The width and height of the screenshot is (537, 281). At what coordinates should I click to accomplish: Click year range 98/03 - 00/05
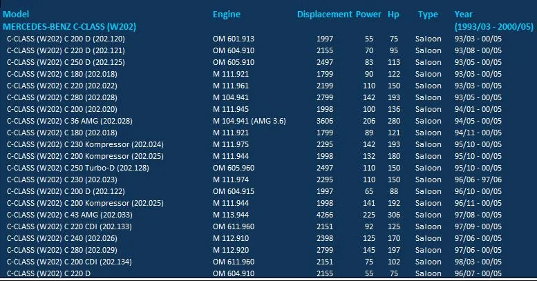click(x=478, y=262)
